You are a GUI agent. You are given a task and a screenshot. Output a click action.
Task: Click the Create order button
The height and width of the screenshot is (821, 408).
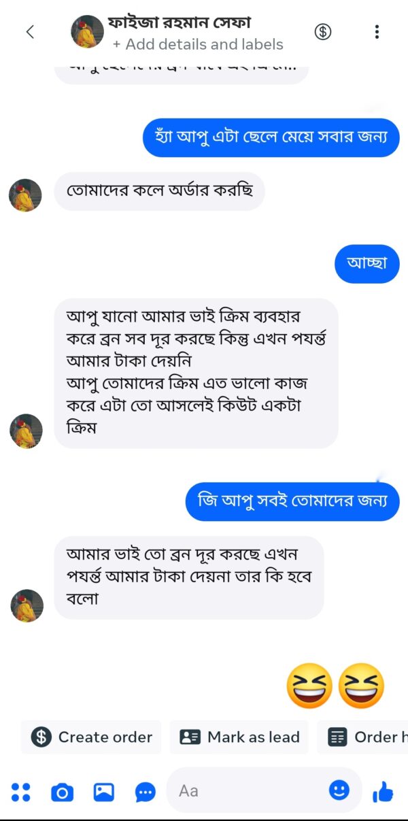[90, 737]
